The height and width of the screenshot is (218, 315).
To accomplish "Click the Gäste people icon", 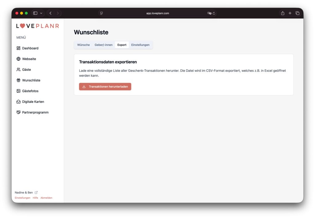I will [x=18, y=70].
